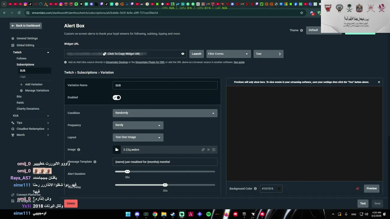The width and height of the screenshot is (390, 219).
Task: Click the Preview button
Action: click(x=371, y=189)
